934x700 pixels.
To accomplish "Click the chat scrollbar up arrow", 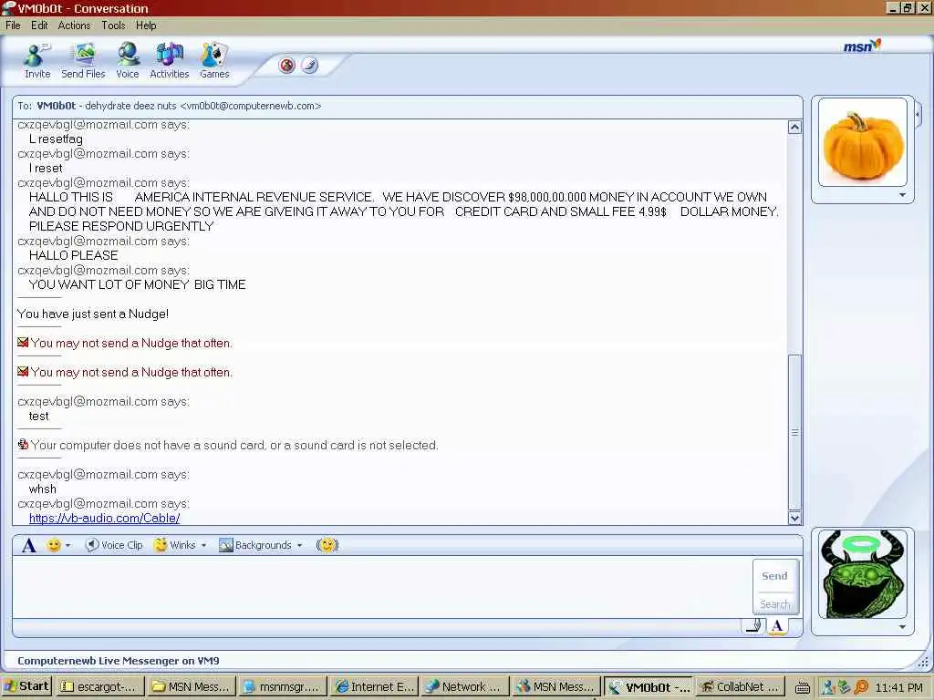I will (794, 127).
